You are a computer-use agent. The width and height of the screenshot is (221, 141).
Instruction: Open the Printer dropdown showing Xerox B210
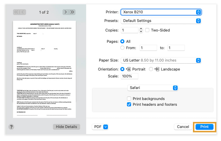161,12
